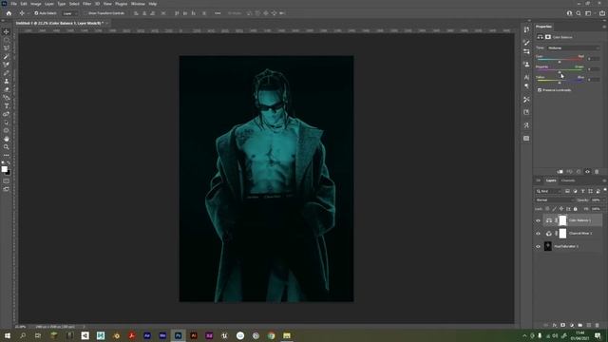
Task: Reset adjustment defaults icon in Properties panel
Action: (579, 171)
